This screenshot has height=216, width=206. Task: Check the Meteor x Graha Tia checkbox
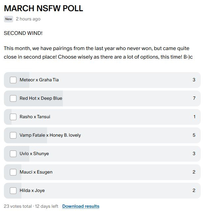[x=13, y=80]
